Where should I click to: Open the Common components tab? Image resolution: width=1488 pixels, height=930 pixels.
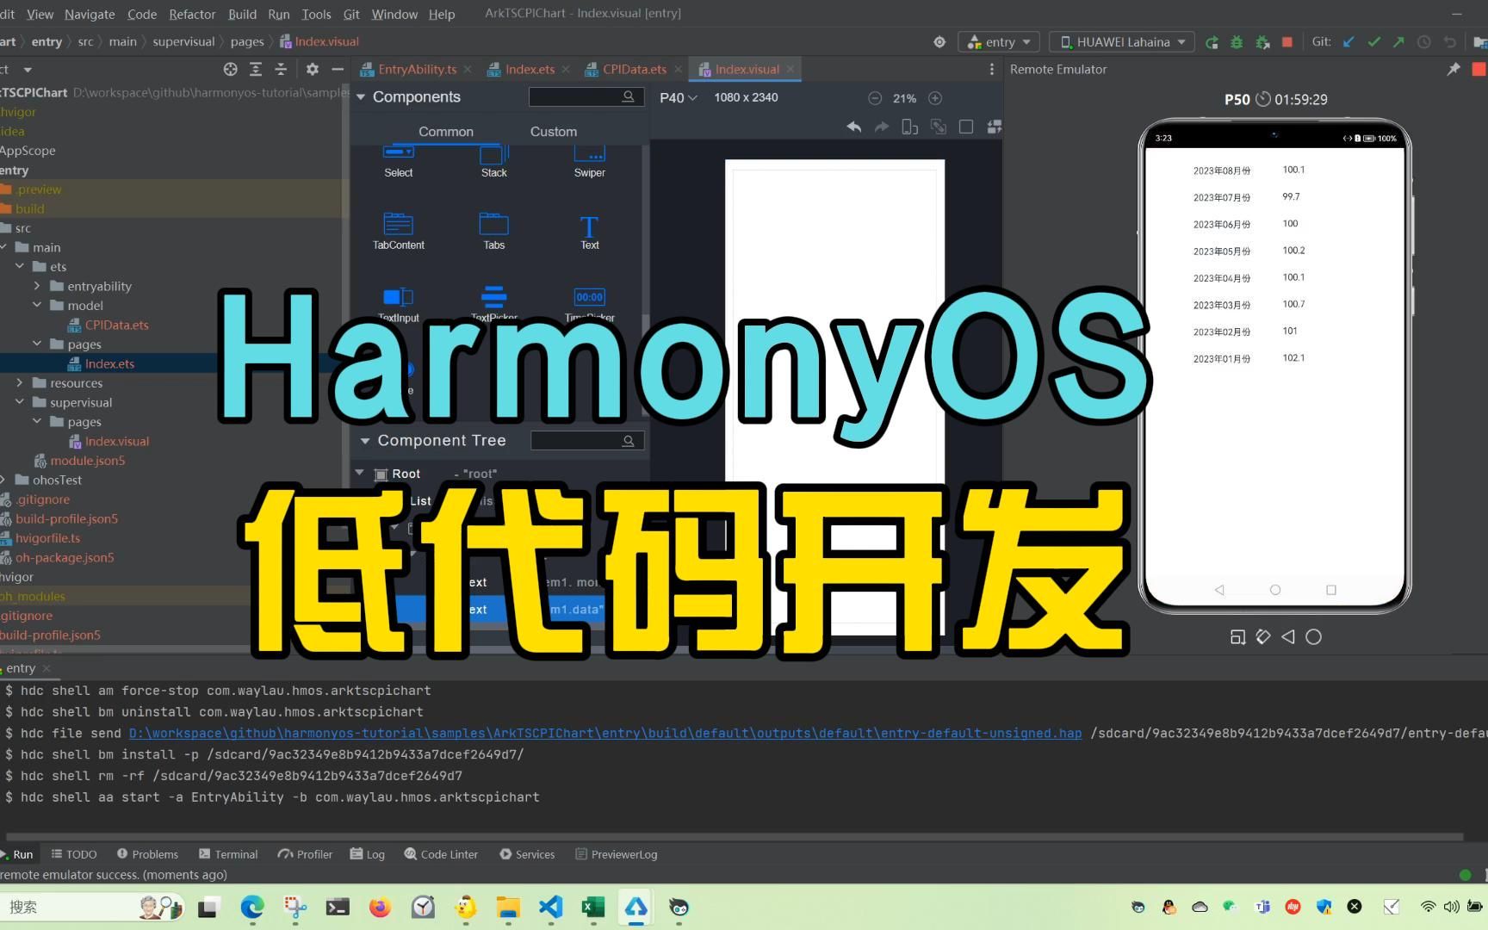point(446,132)
